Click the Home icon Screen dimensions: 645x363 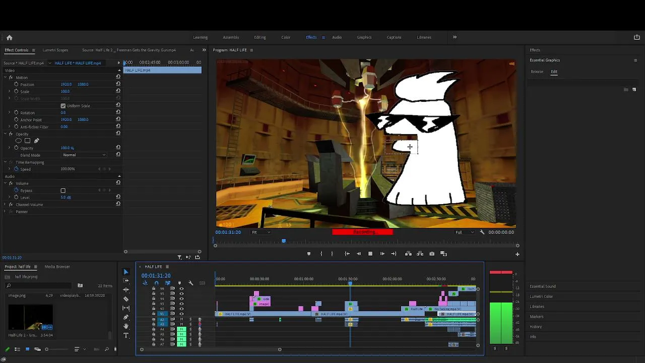pyautogui.click(x=9, y=37)
